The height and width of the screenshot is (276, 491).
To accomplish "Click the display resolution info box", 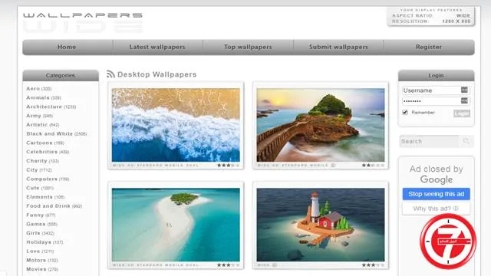I will [x=431, y=16].
